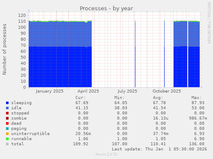This screenshot has height=159, width=213.
Task: Click total maximum value 136.00
Action: pos(197,144)
